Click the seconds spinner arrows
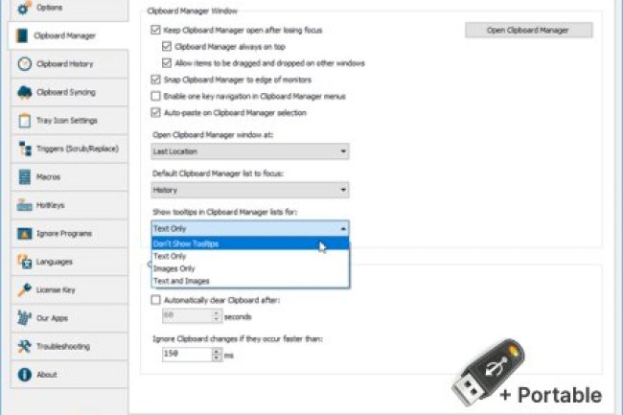623x415 pixels. (217, 315)
